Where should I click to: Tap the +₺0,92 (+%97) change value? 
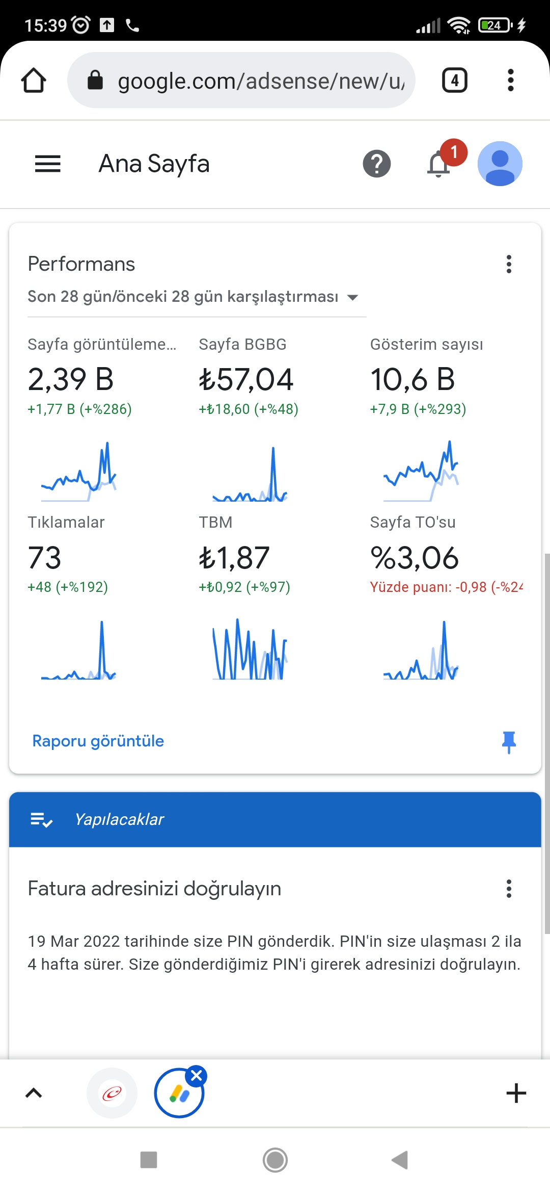click(x=244, y=587)
